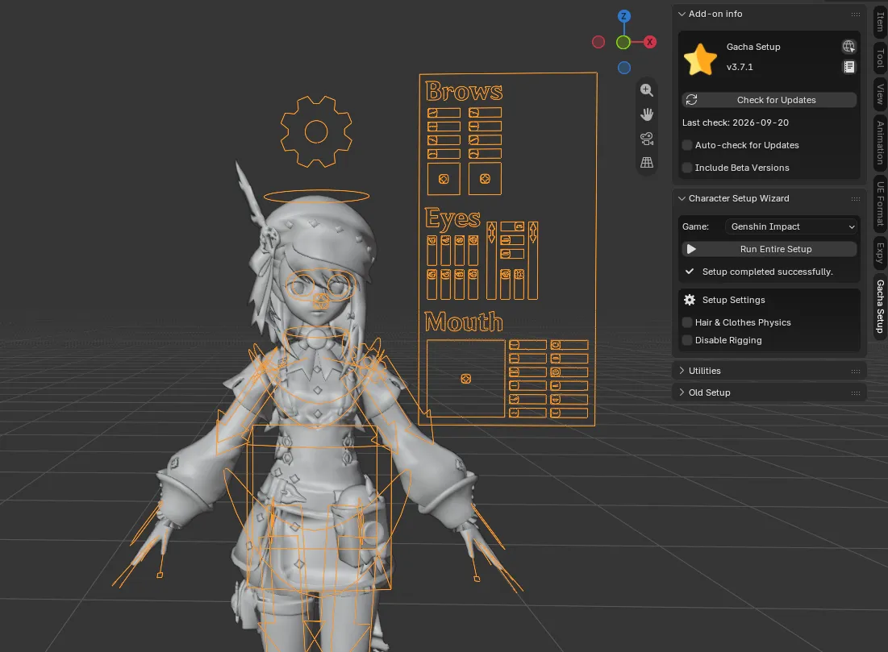Click play icon on Run Entire Setup
Screen dimensions: 888x652
[691, 249]
